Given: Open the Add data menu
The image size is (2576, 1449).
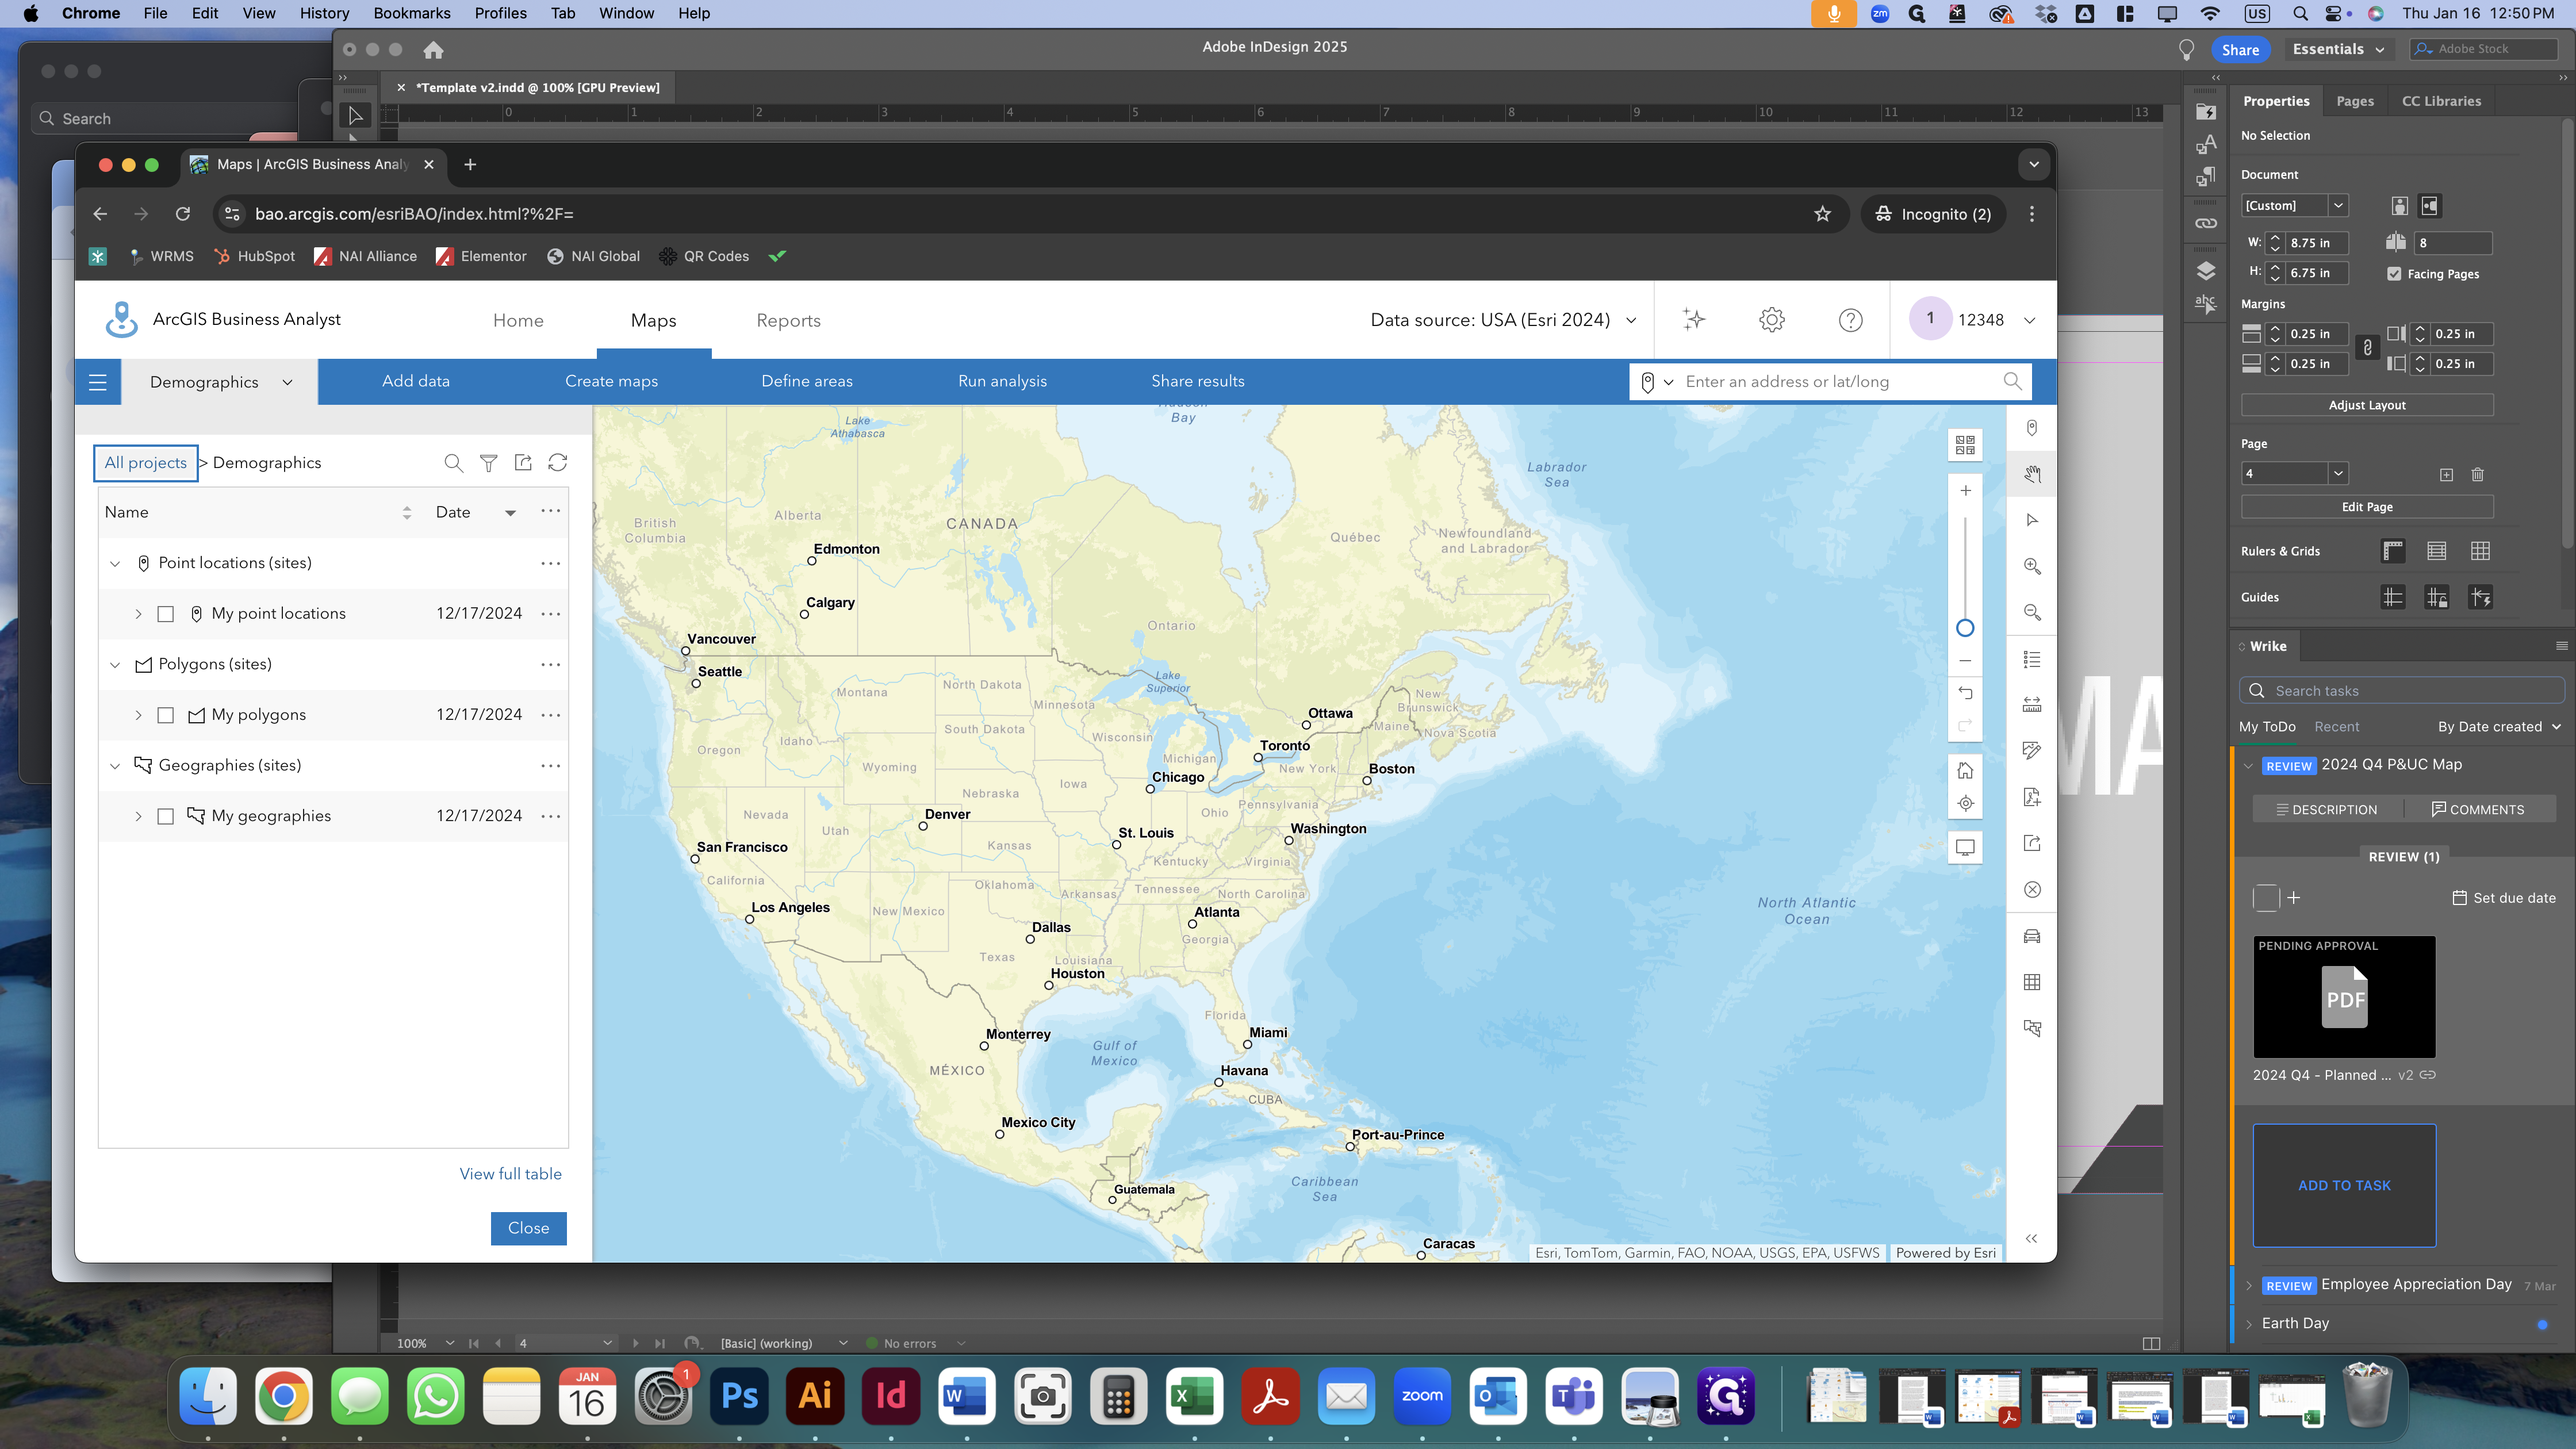Looking at the screenshot, I should pyautogui.click(x=416, y=381).
